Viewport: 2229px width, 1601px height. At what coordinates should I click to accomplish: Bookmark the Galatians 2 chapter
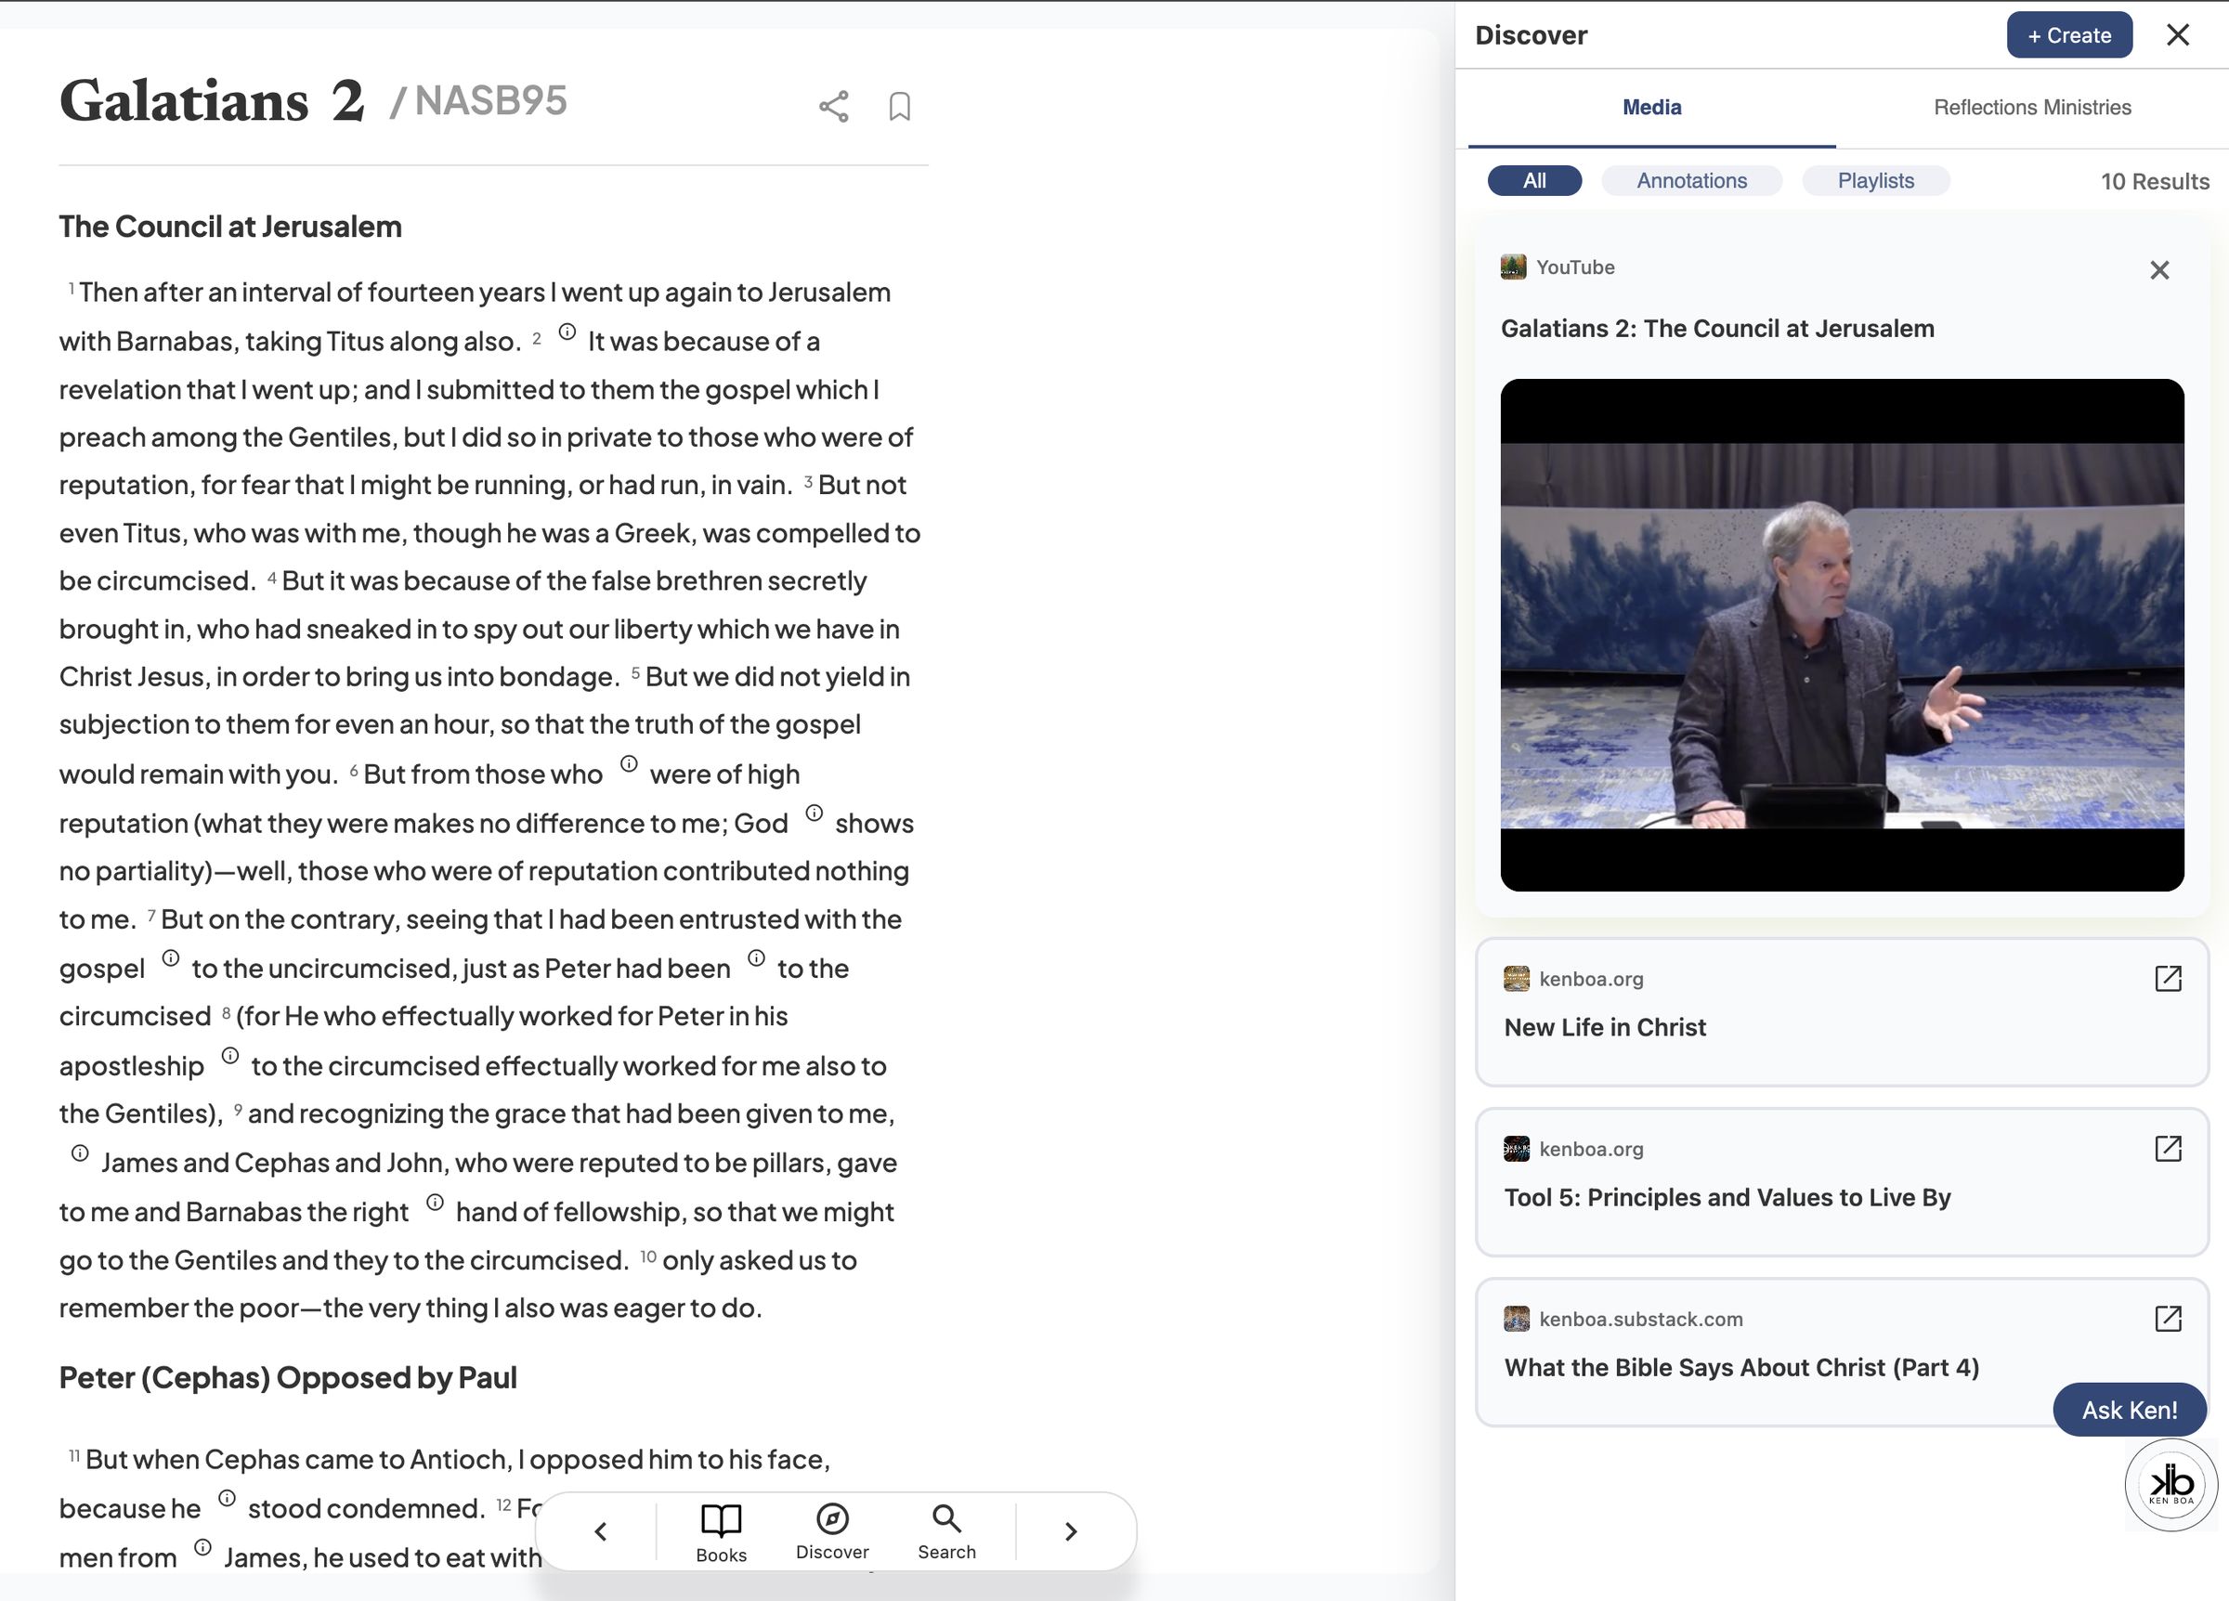(899, 106)
